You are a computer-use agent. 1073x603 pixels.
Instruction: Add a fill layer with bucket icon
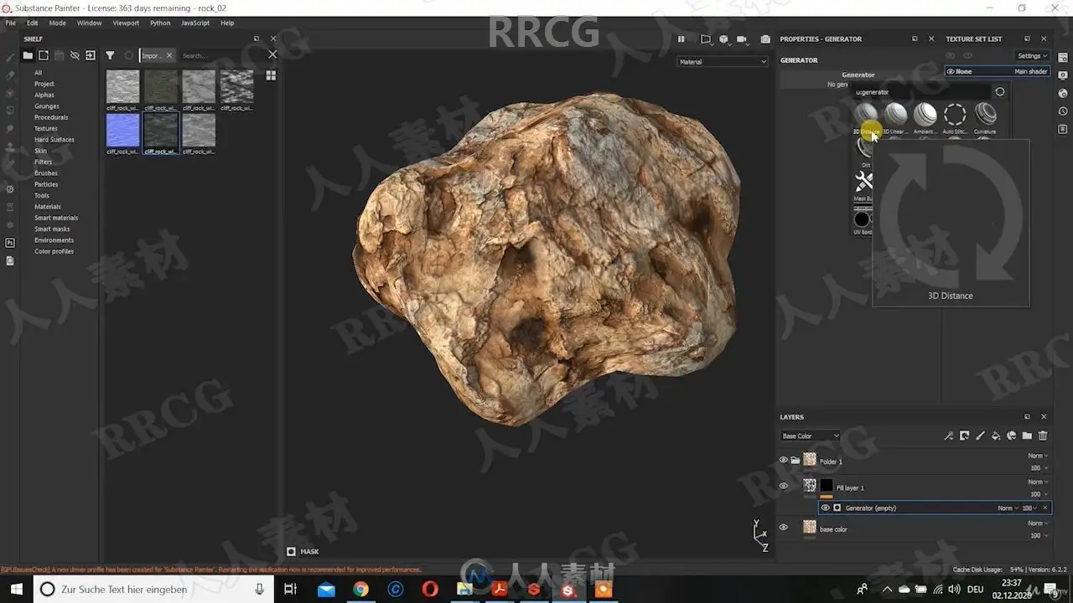(996, 435)
